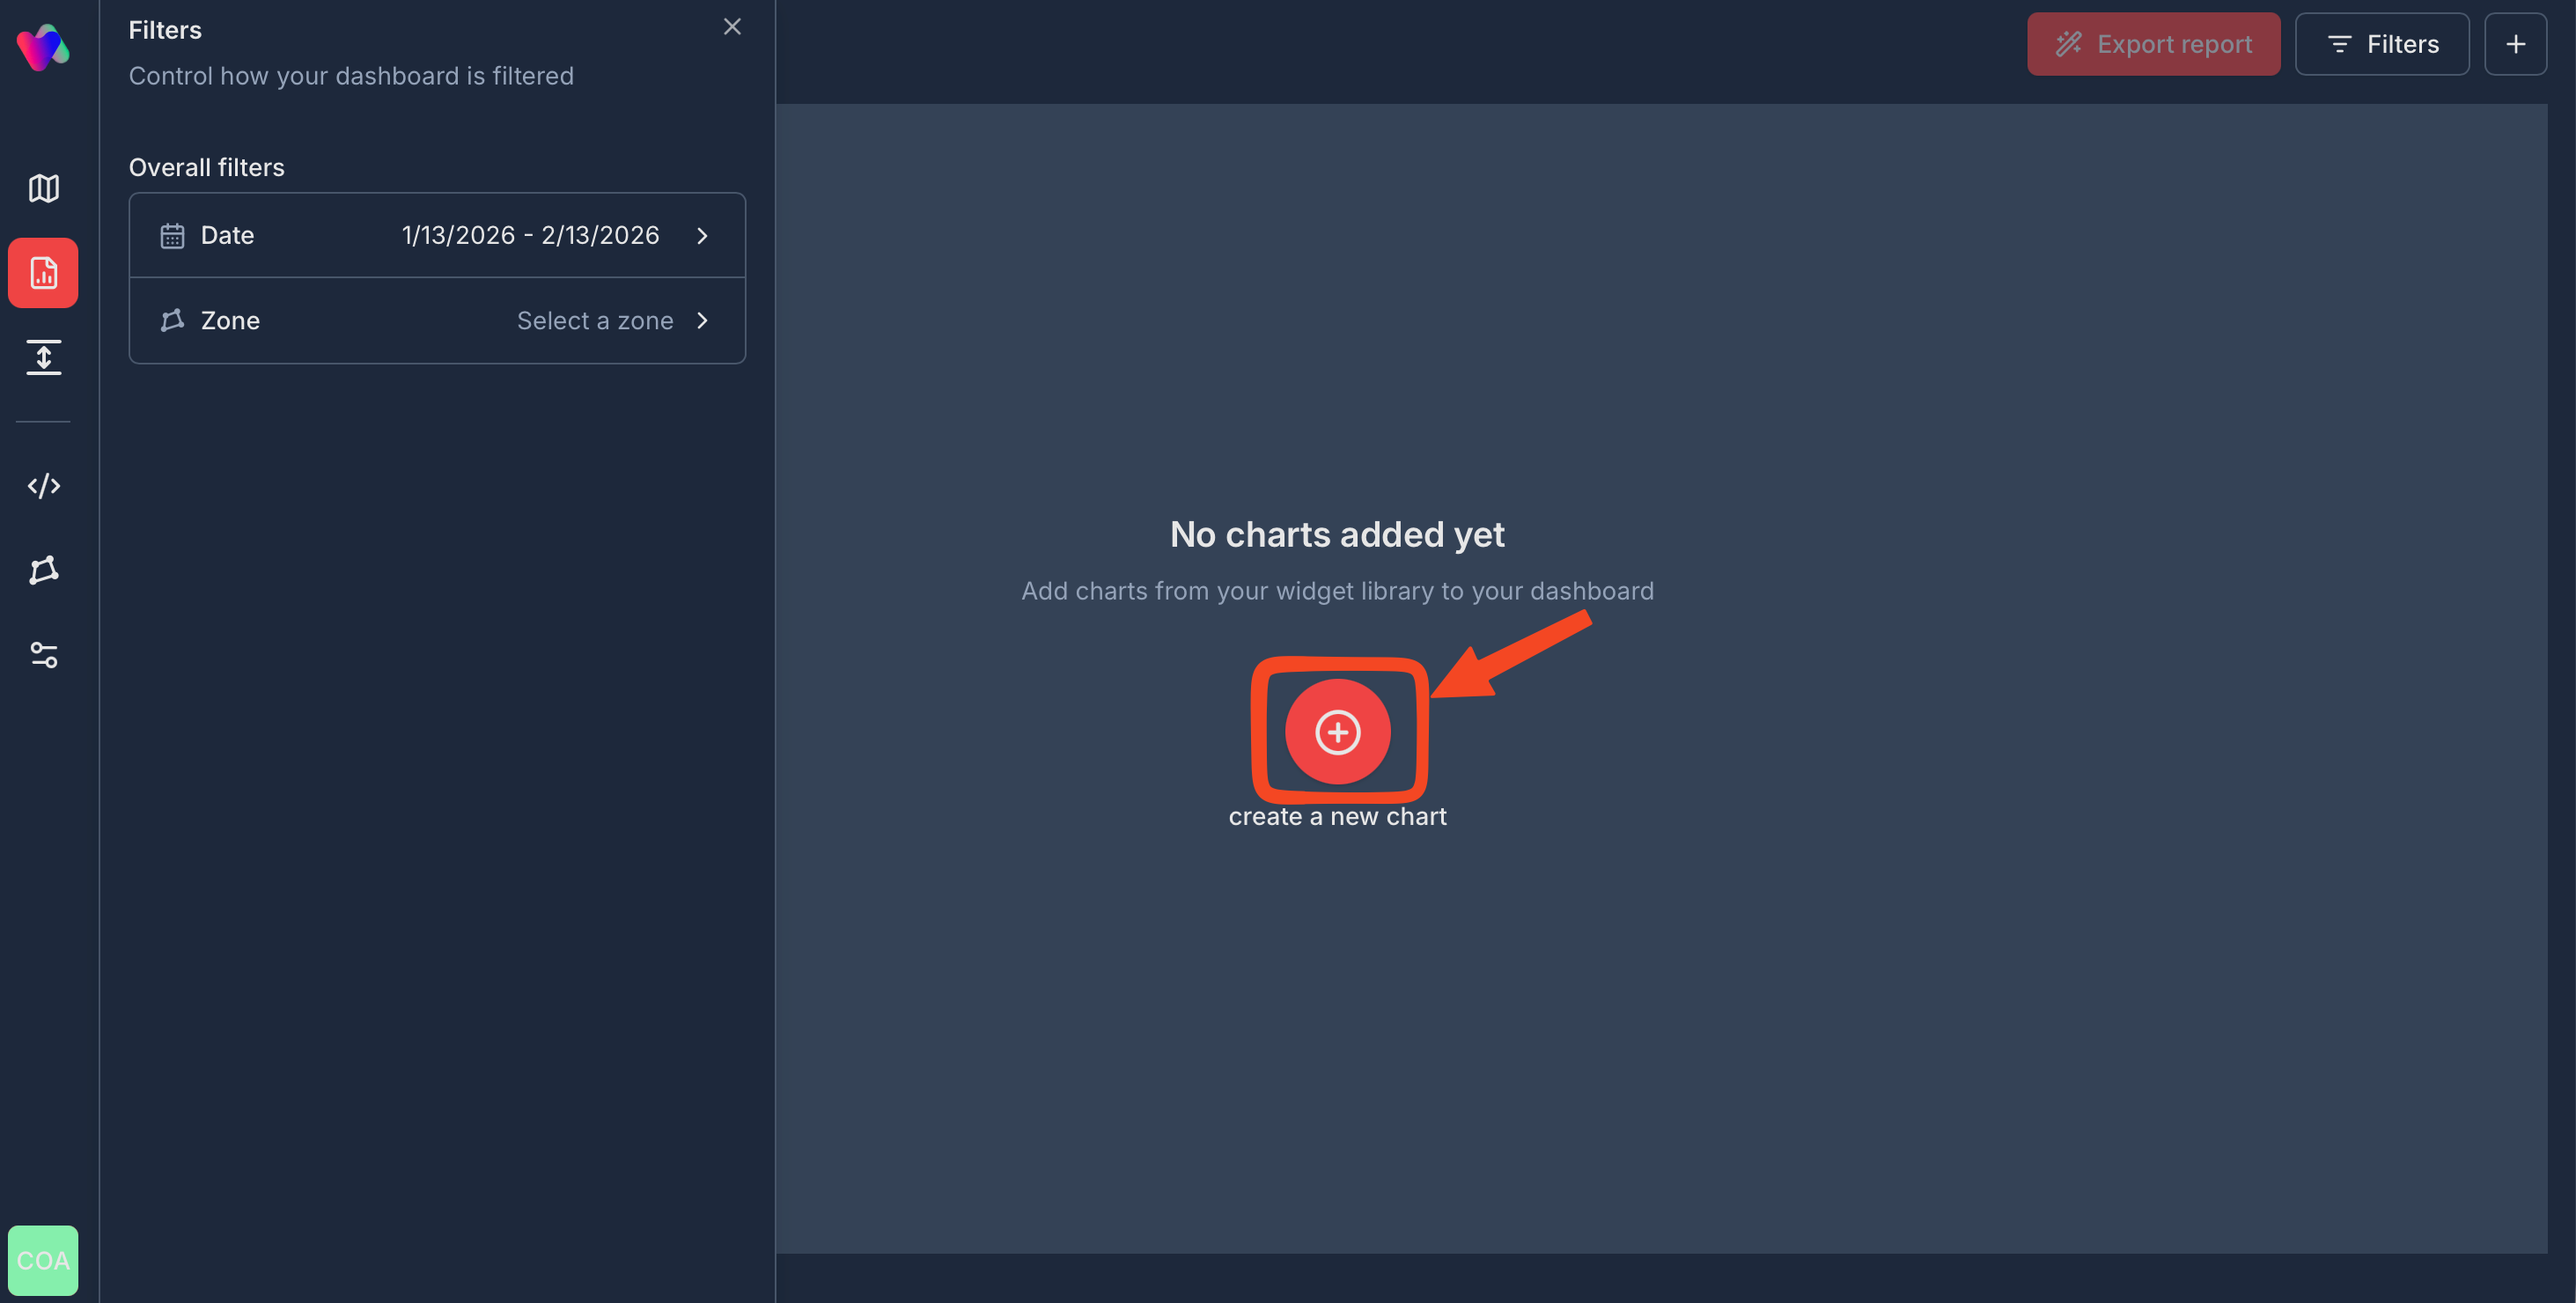The image size is (2576, 1303).
Task: Click the calendar icon next to Date
Action: point(172,235)
